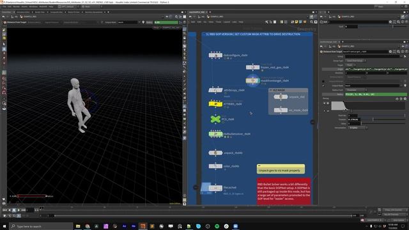Toggle the pin icon in network editor path bar
This screenshot has width=409, height=230.
(311, 17)
